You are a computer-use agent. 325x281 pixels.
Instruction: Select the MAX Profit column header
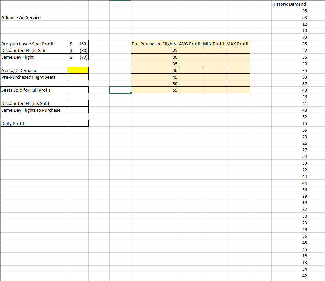pos(238,43)
